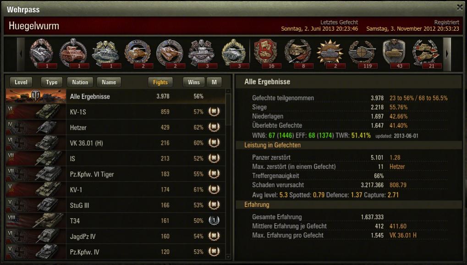
Task: Select the Alle Ergebnisse row
Action: click(x=115, y=96)
